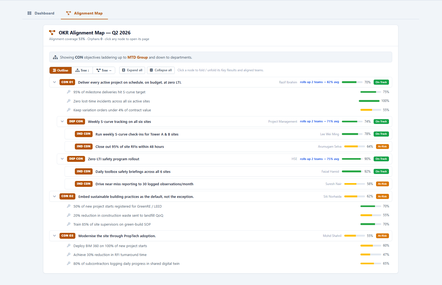The image size is (442, 285).
Task: Click Project Management department label
Action: click(283, 122)
